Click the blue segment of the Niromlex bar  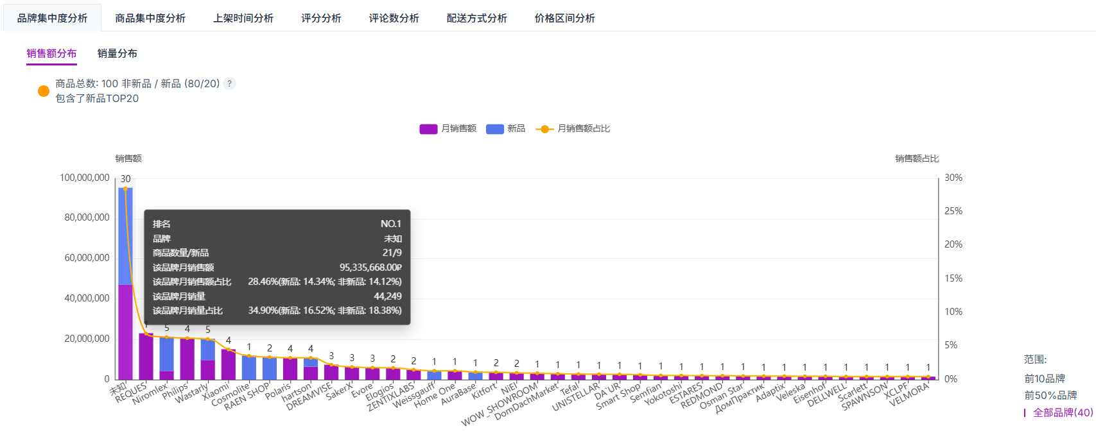pyautogui.click(x=166, y=354)
